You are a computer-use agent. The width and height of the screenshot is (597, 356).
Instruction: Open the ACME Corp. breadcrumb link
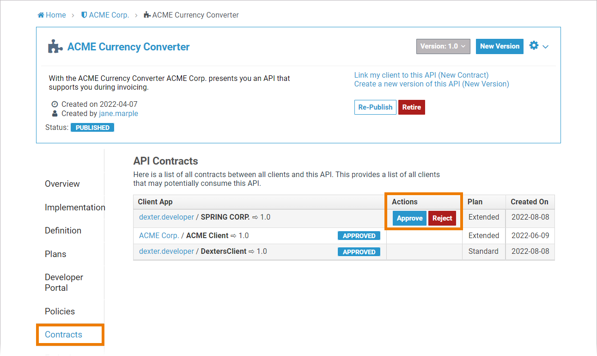(x=109, y=15)
